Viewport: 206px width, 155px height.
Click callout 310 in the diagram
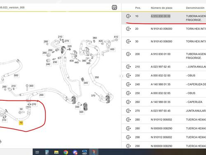click(x=4, y=120)
